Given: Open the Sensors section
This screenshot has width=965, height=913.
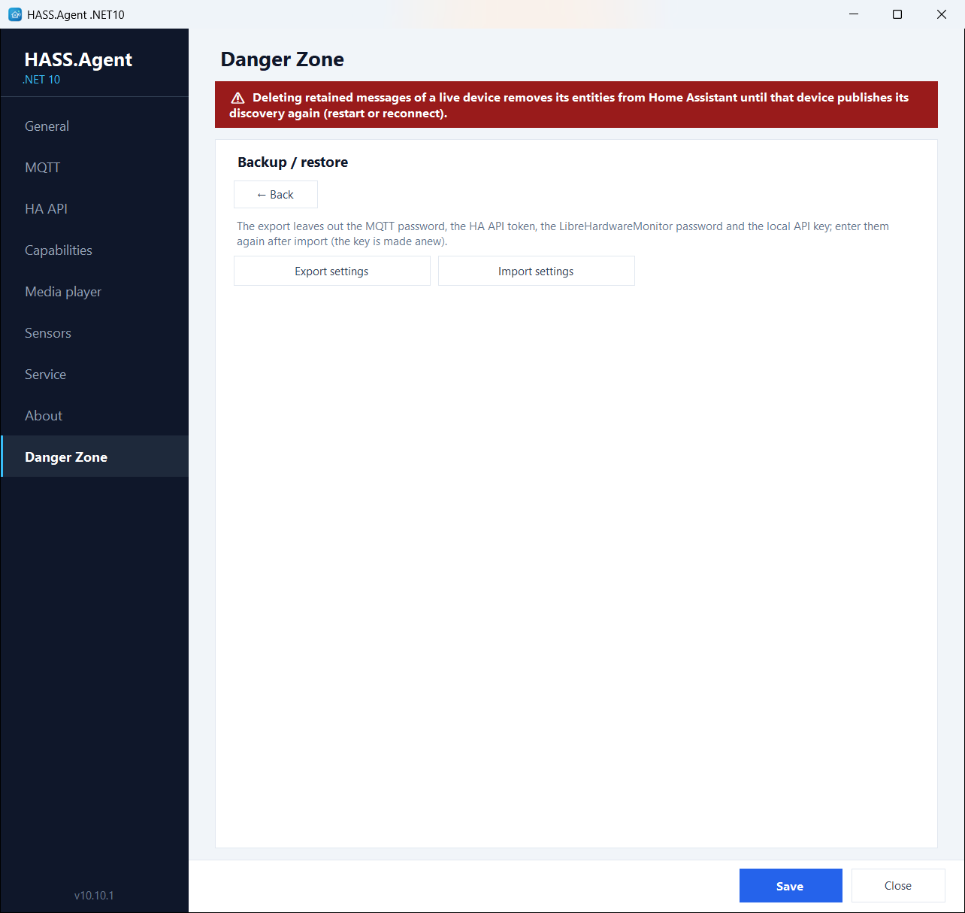Looking at the screenshot, I should pos(95,333).
